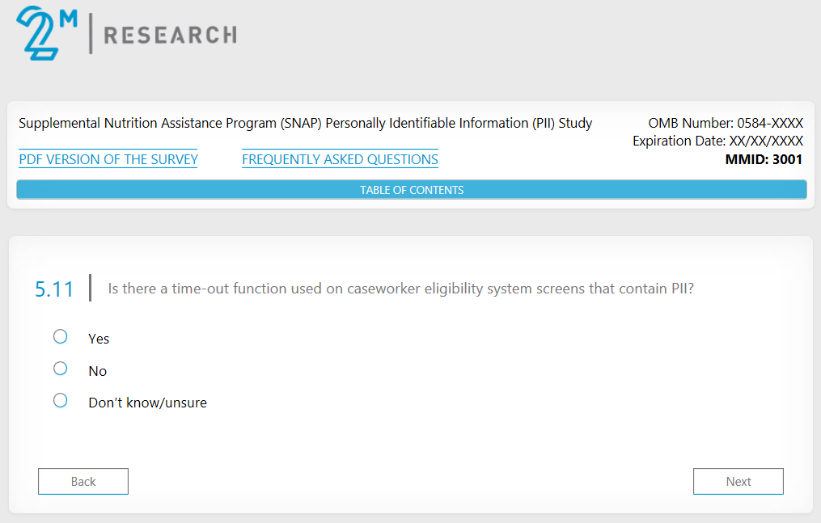Click the "Don't know/unsure" answer label text
The image size is (821, 523).
[x=147, y=403]
